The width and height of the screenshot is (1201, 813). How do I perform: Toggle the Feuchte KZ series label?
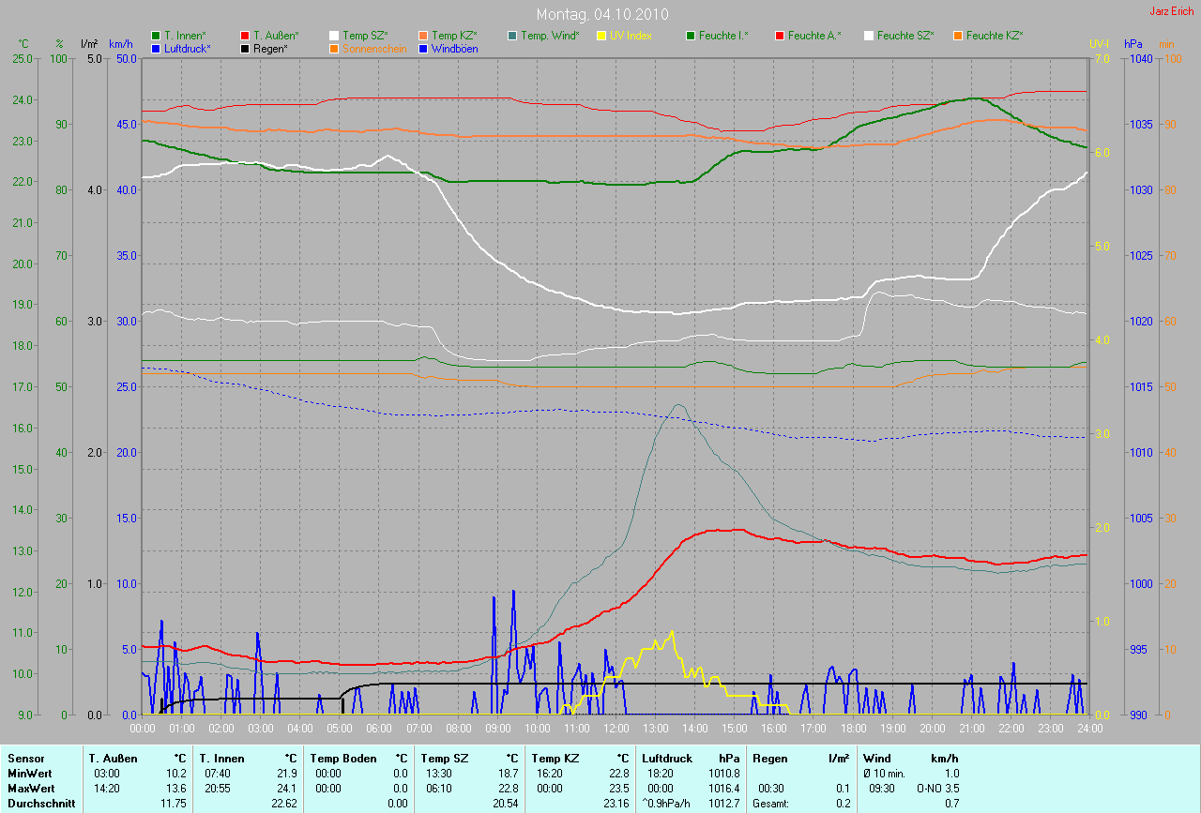click(994, 36)
